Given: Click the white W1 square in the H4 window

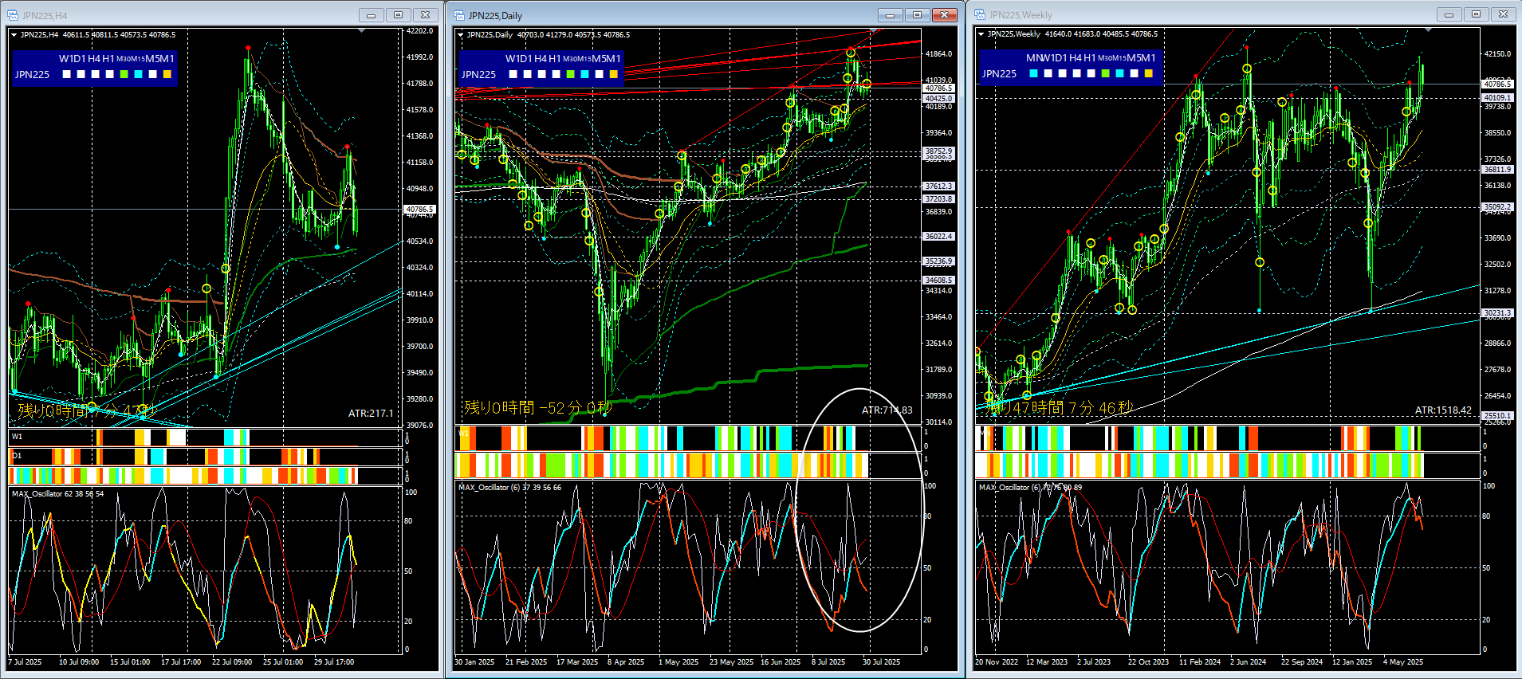Looking at the screenshot, I should [66, 74].
